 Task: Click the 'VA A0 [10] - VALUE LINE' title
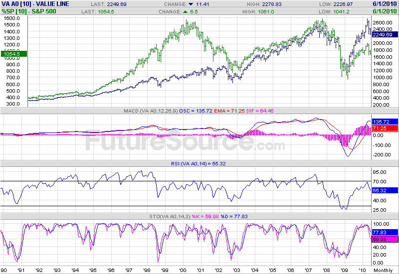pos(35,4)
